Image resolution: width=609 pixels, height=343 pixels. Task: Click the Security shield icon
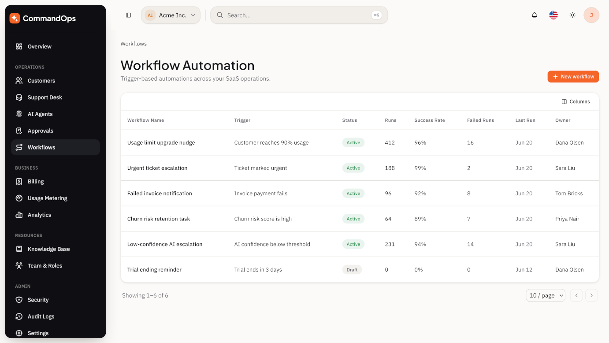(x=19, y=300)
